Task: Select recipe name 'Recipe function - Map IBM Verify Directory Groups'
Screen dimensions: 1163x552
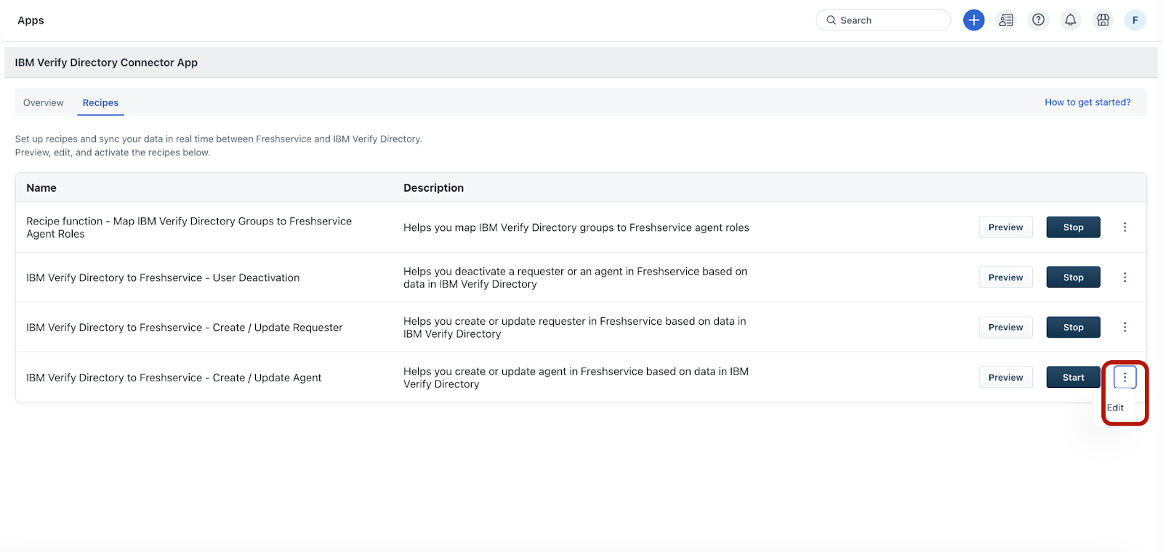Action: [x=189, y=227]
